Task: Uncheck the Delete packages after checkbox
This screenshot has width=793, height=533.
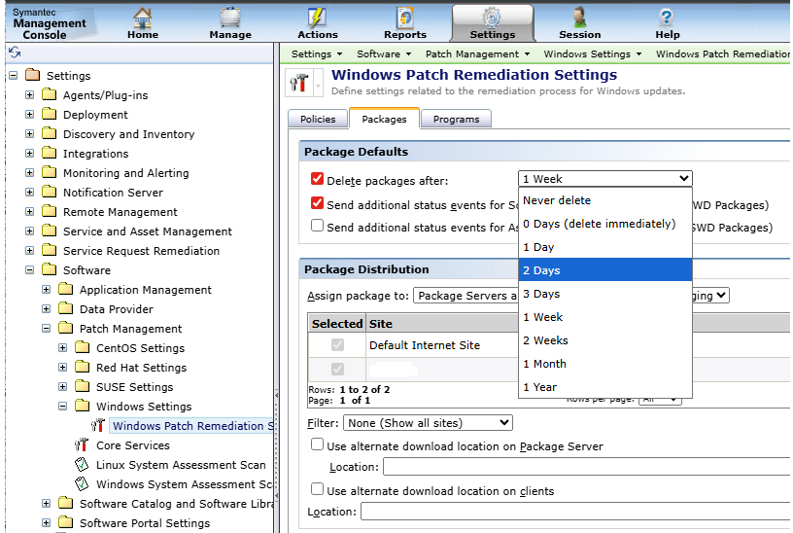Action: pos(317,180)
